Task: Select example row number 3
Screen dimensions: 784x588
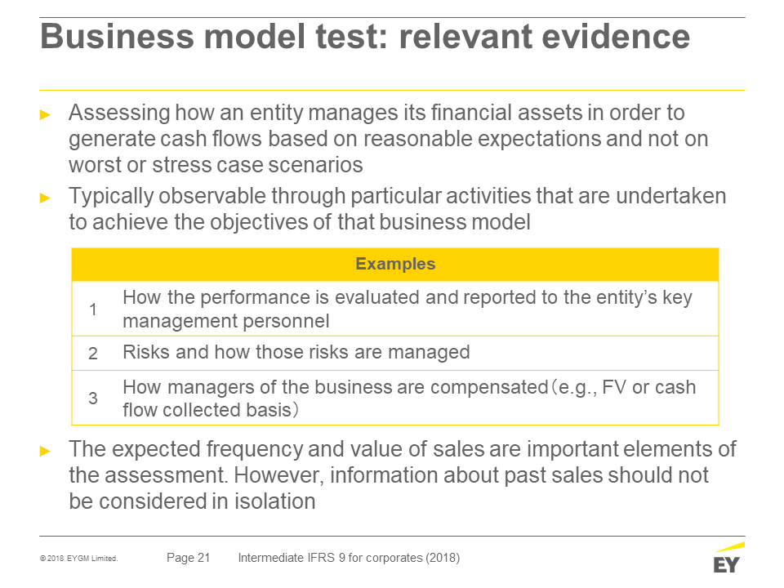Action: coord(395,398)
